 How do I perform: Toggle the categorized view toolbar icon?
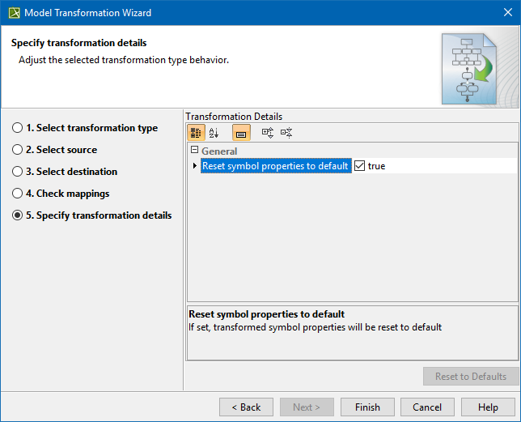click(196, 133)
